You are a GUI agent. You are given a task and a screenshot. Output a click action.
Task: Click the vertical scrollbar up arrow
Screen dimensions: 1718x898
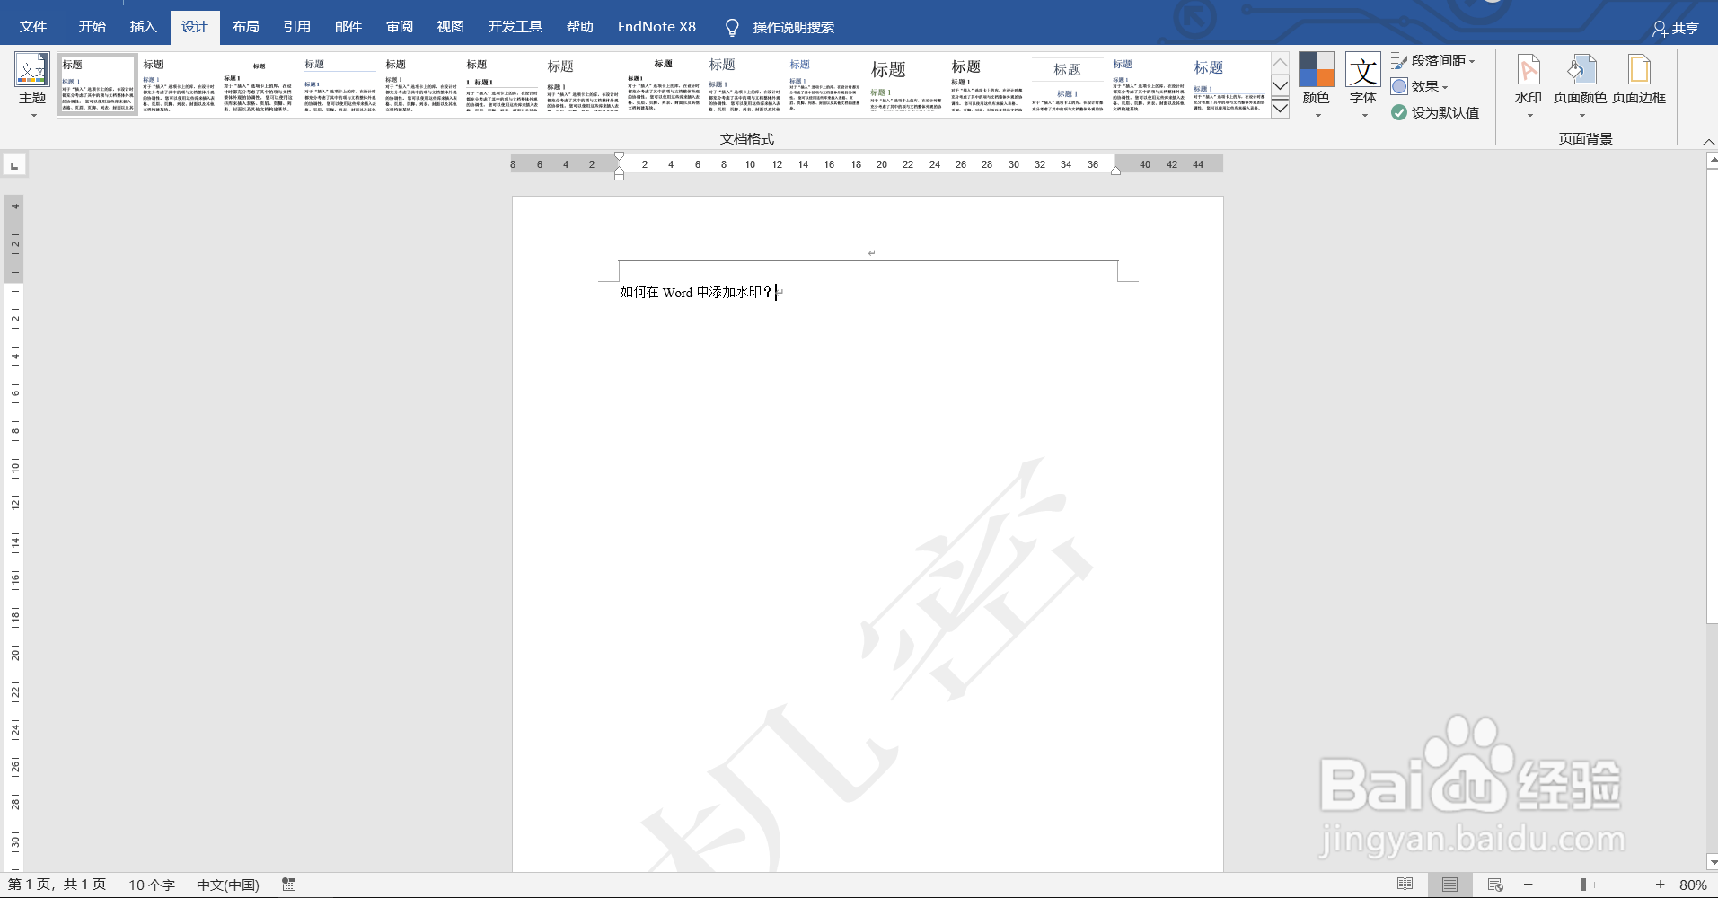[x=1712, y=161]
